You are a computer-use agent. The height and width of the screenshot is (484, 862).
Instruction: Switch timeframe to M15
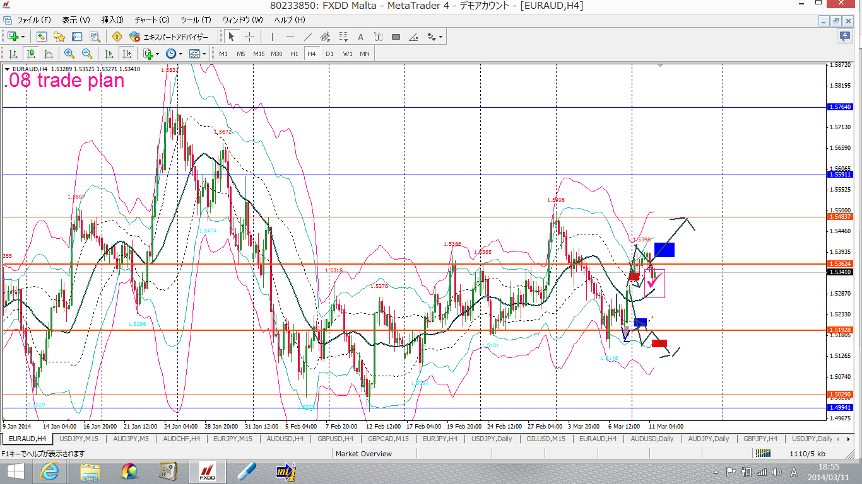tap(259, 54)
